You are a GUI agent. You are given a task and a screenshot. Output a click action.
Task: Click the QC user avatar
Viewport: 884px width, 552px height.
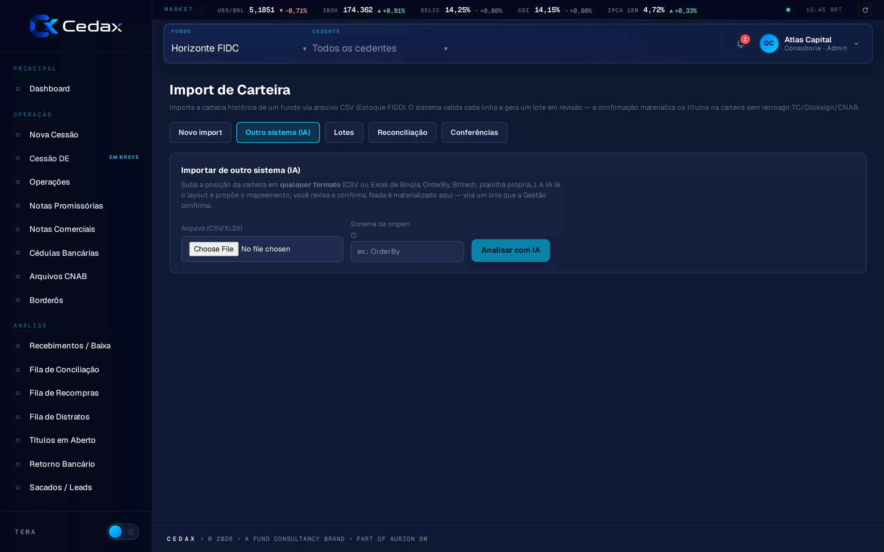769,44
